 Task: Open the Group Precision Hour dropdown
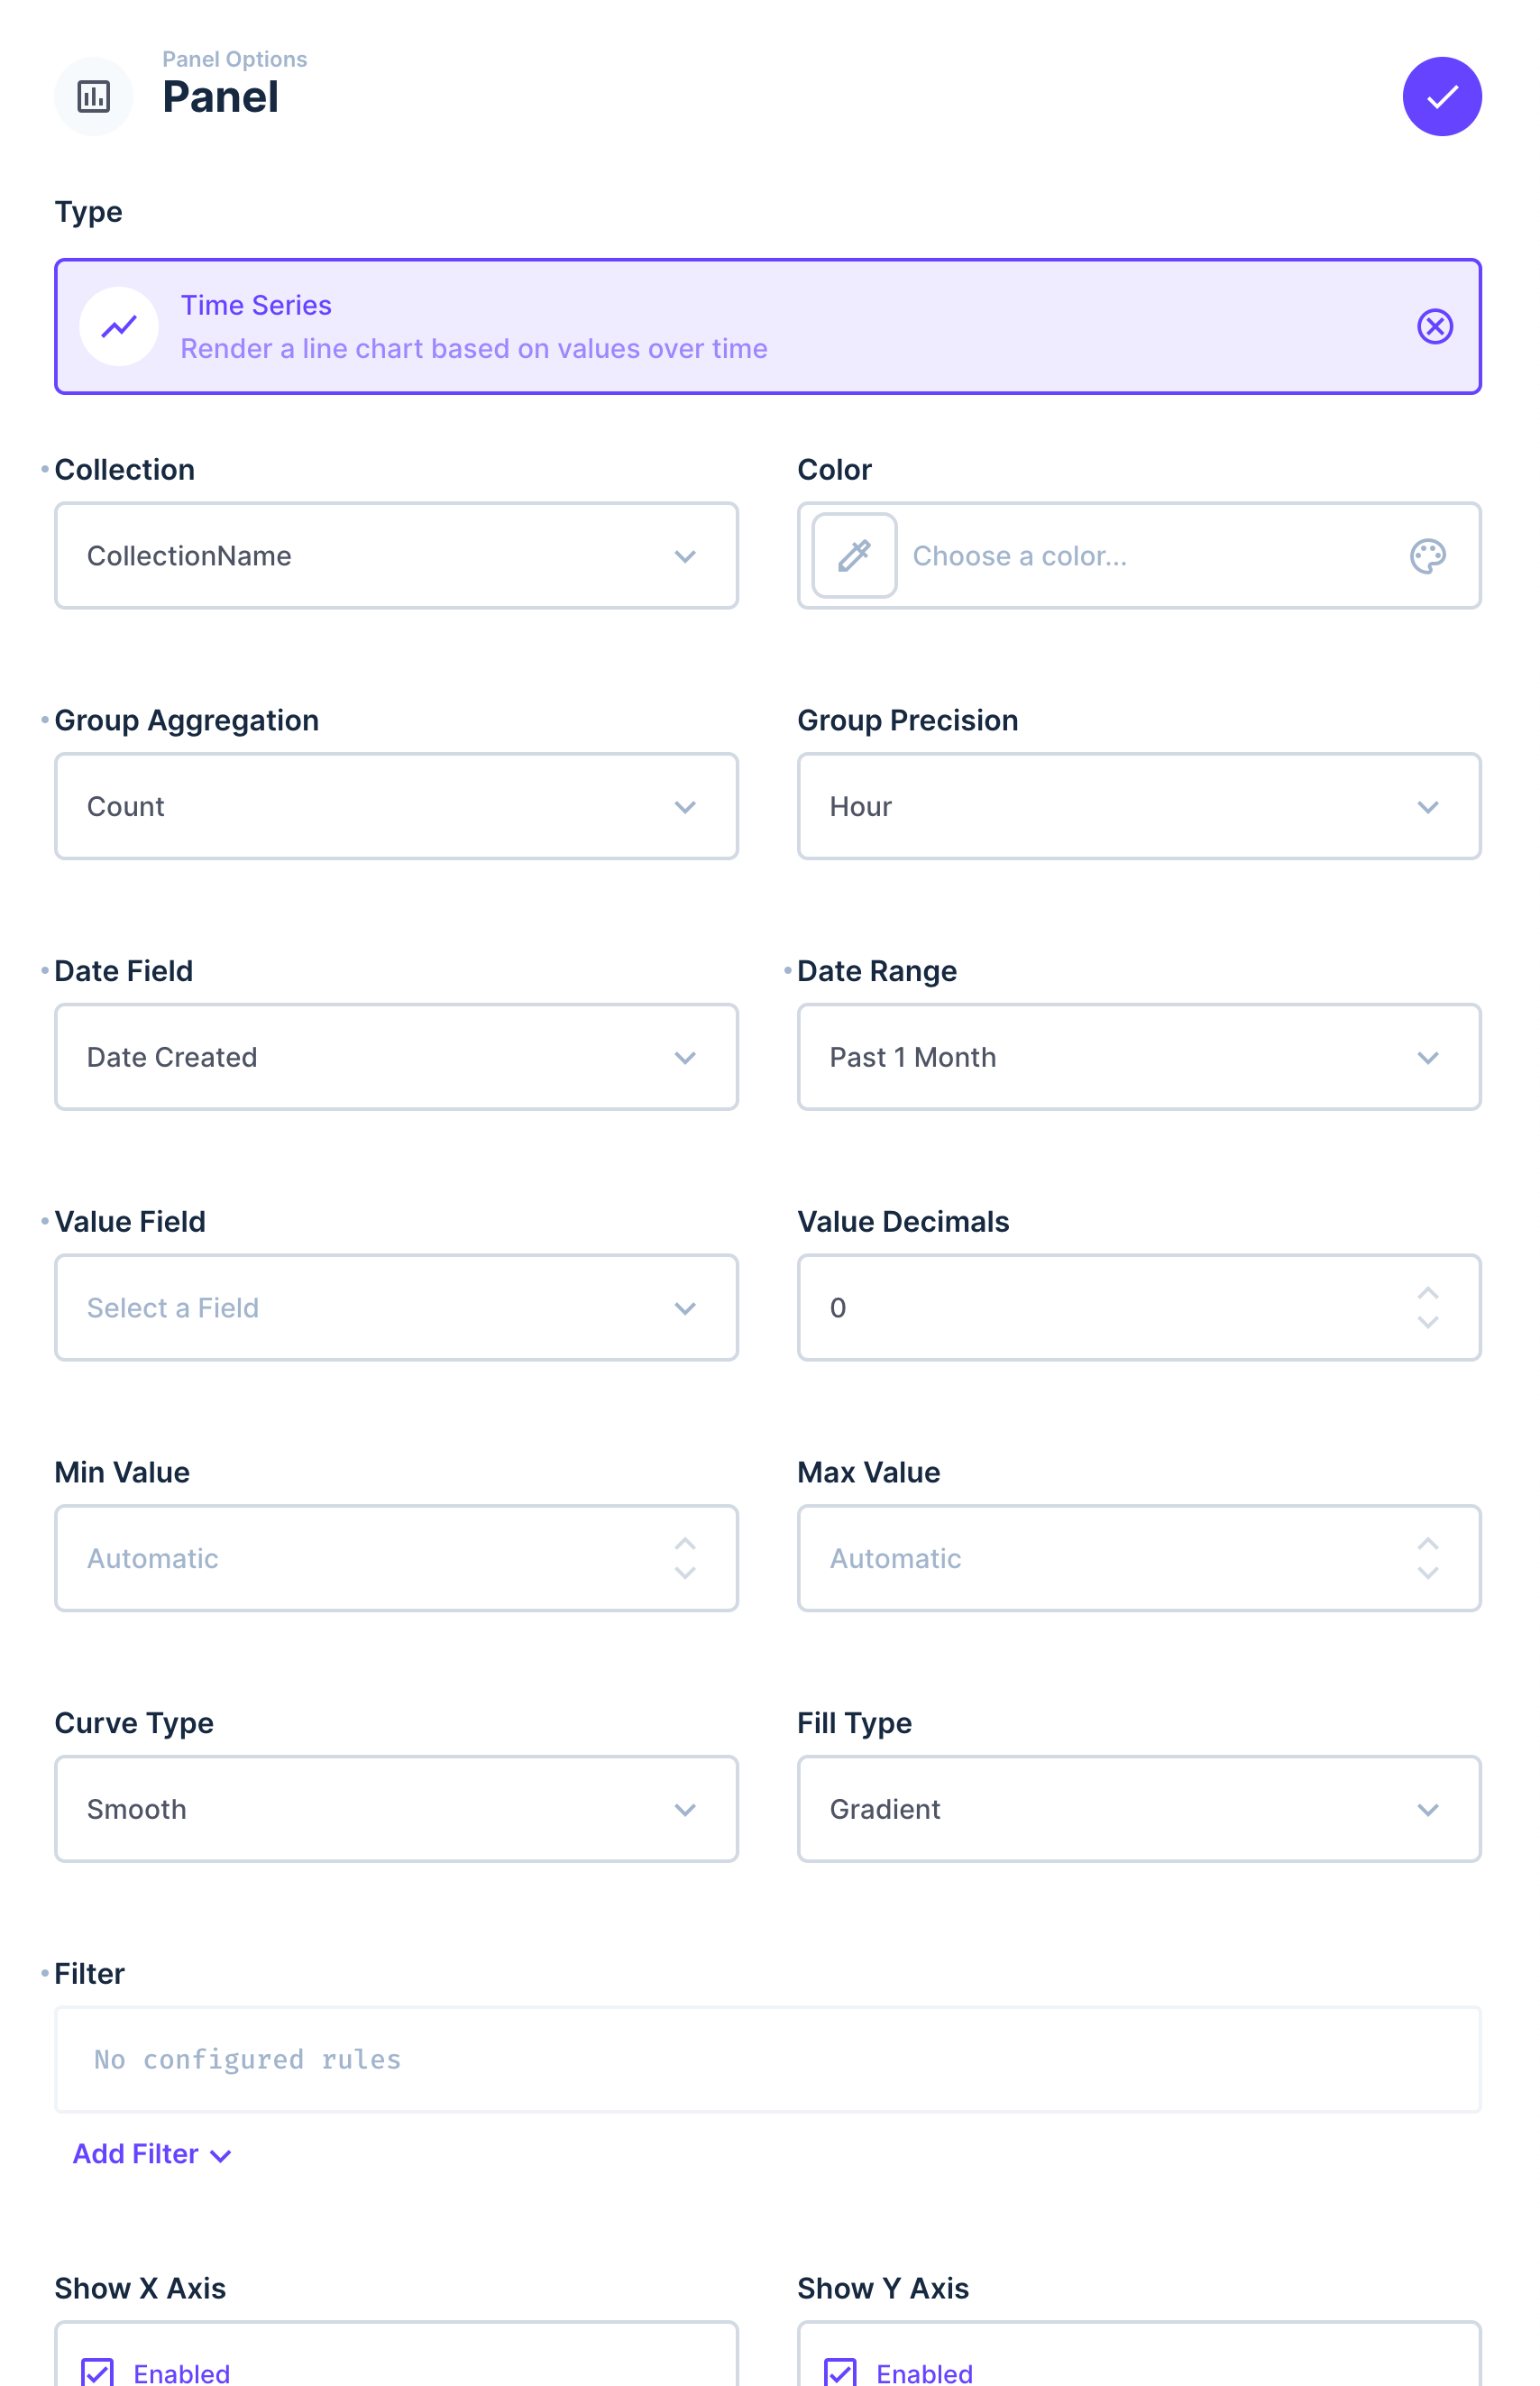click(x=1139, y=807)
